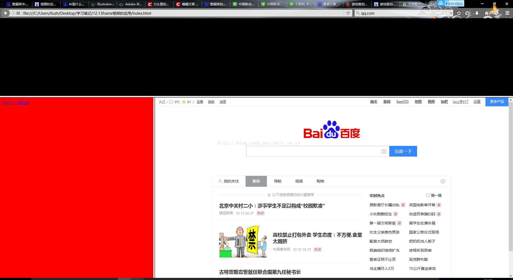The height and width of the screenshot is (280, 513).
Task: Click the qq.com search field
Action: tap(403, 13)
